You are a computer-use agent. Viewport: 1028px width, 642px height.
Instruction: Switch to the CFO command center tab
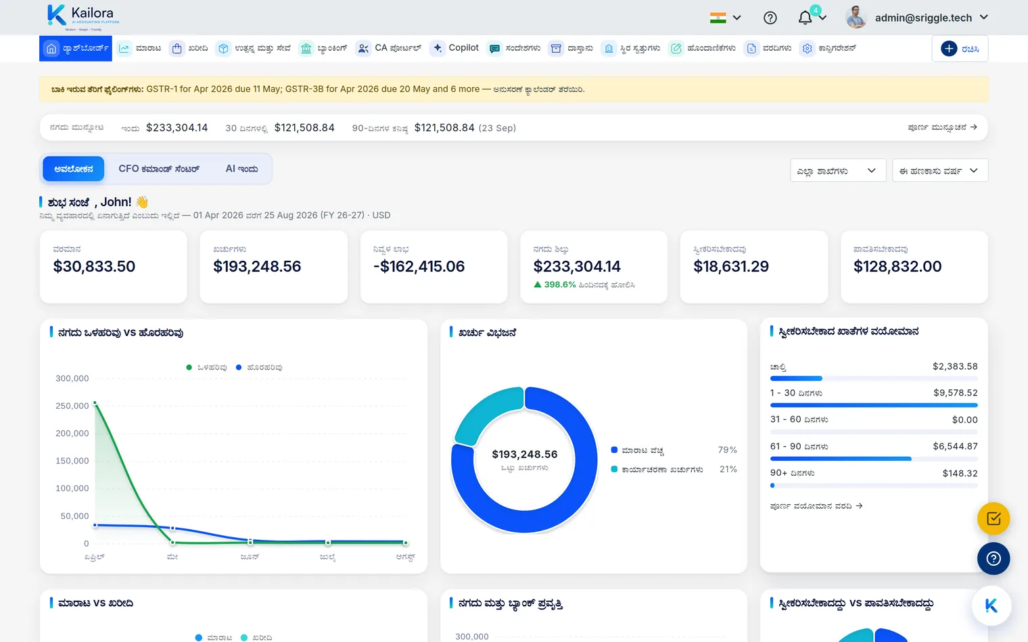159,169
